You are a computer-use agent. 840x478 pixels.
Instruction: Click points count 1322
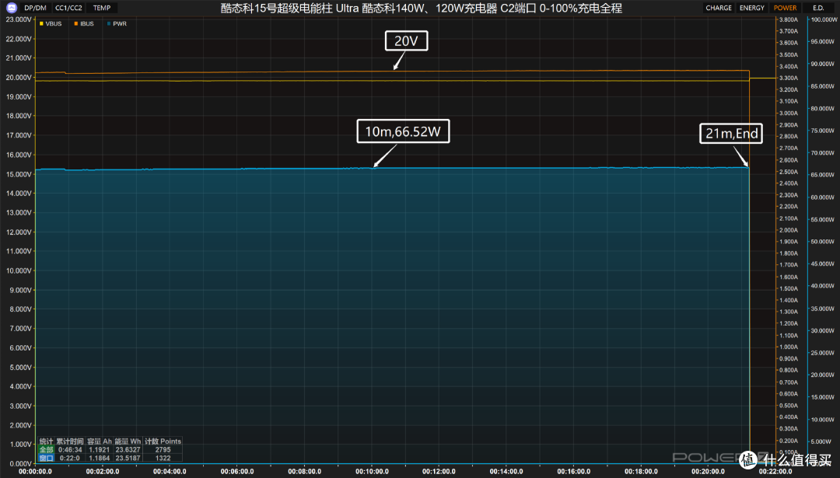tap(163, 459)
